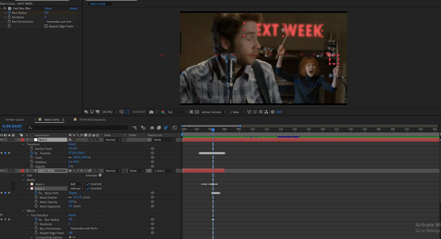Add a Scale keyframe with its stopwatch
441x239 pixels.
32,157
